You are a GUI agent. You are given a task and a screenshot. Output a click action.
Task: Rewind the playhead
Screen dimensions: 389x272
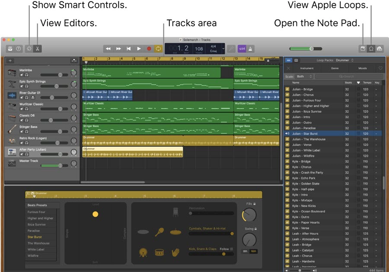[x=108, y=49]
